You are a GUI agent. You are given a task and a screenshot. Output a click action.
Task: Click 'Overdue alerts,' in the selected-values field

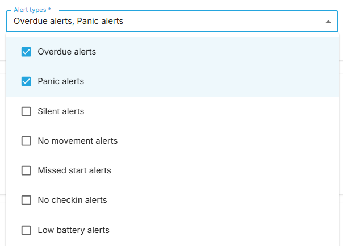44,21
